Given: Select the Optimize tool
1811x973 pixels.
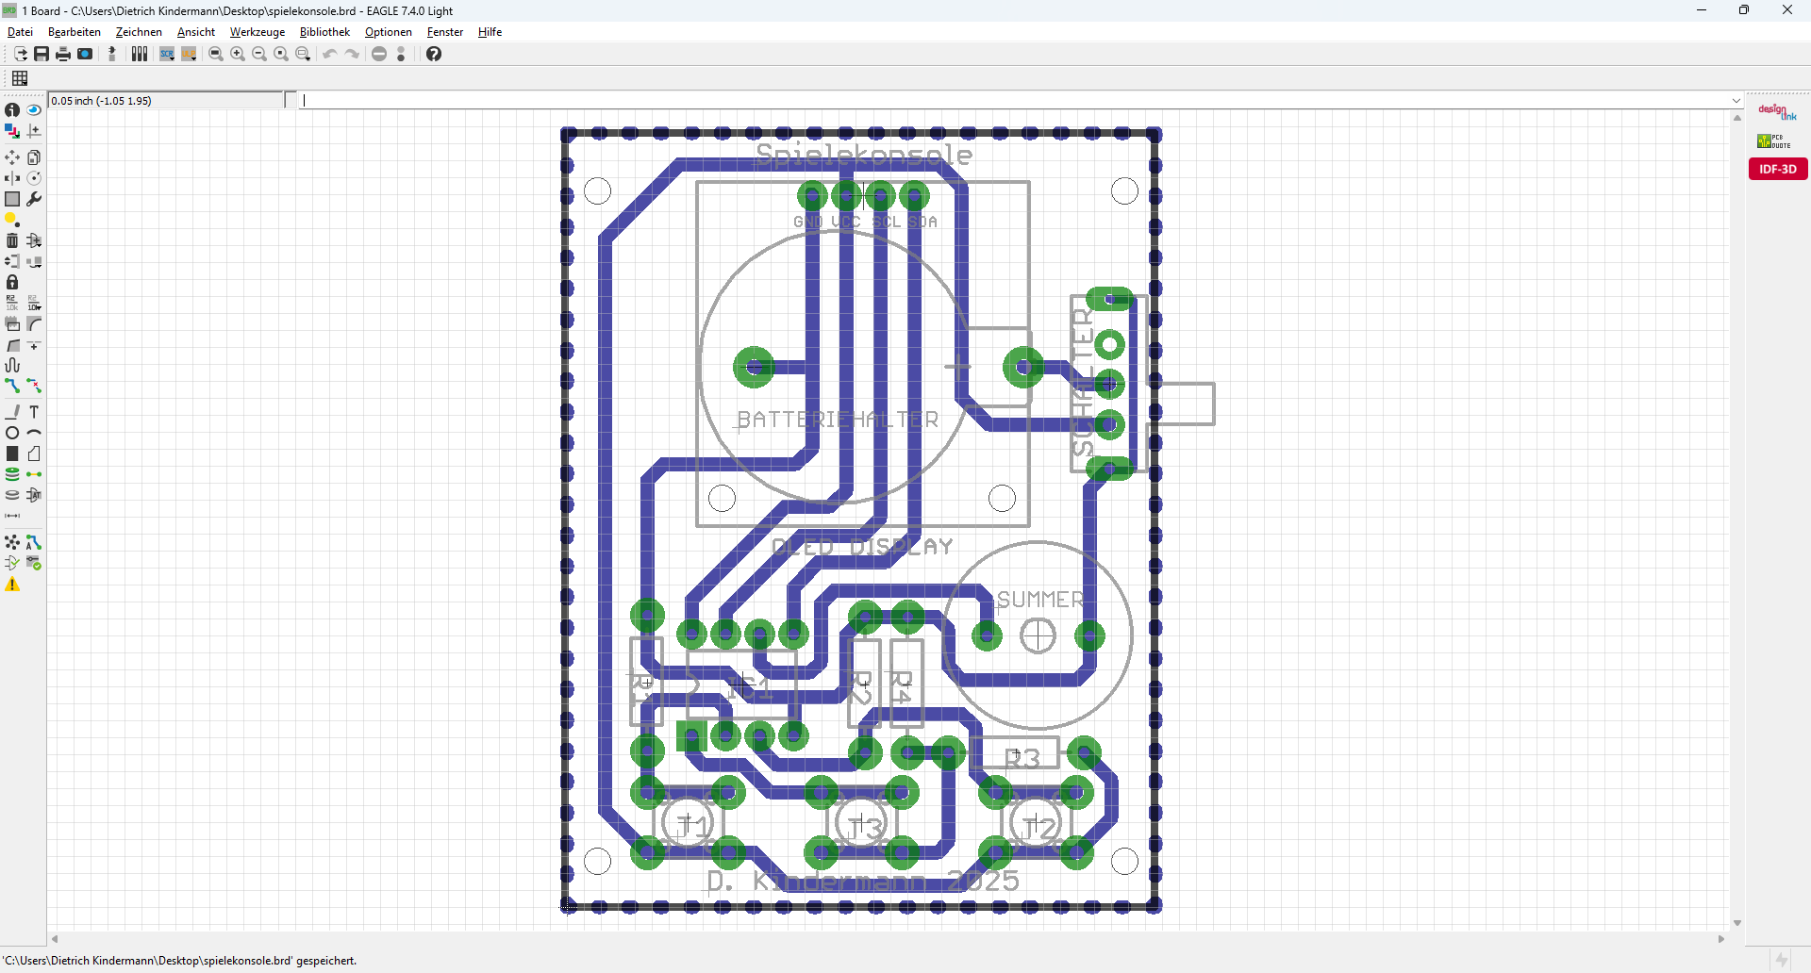Looking at the screenshot, I should [34, 346].
